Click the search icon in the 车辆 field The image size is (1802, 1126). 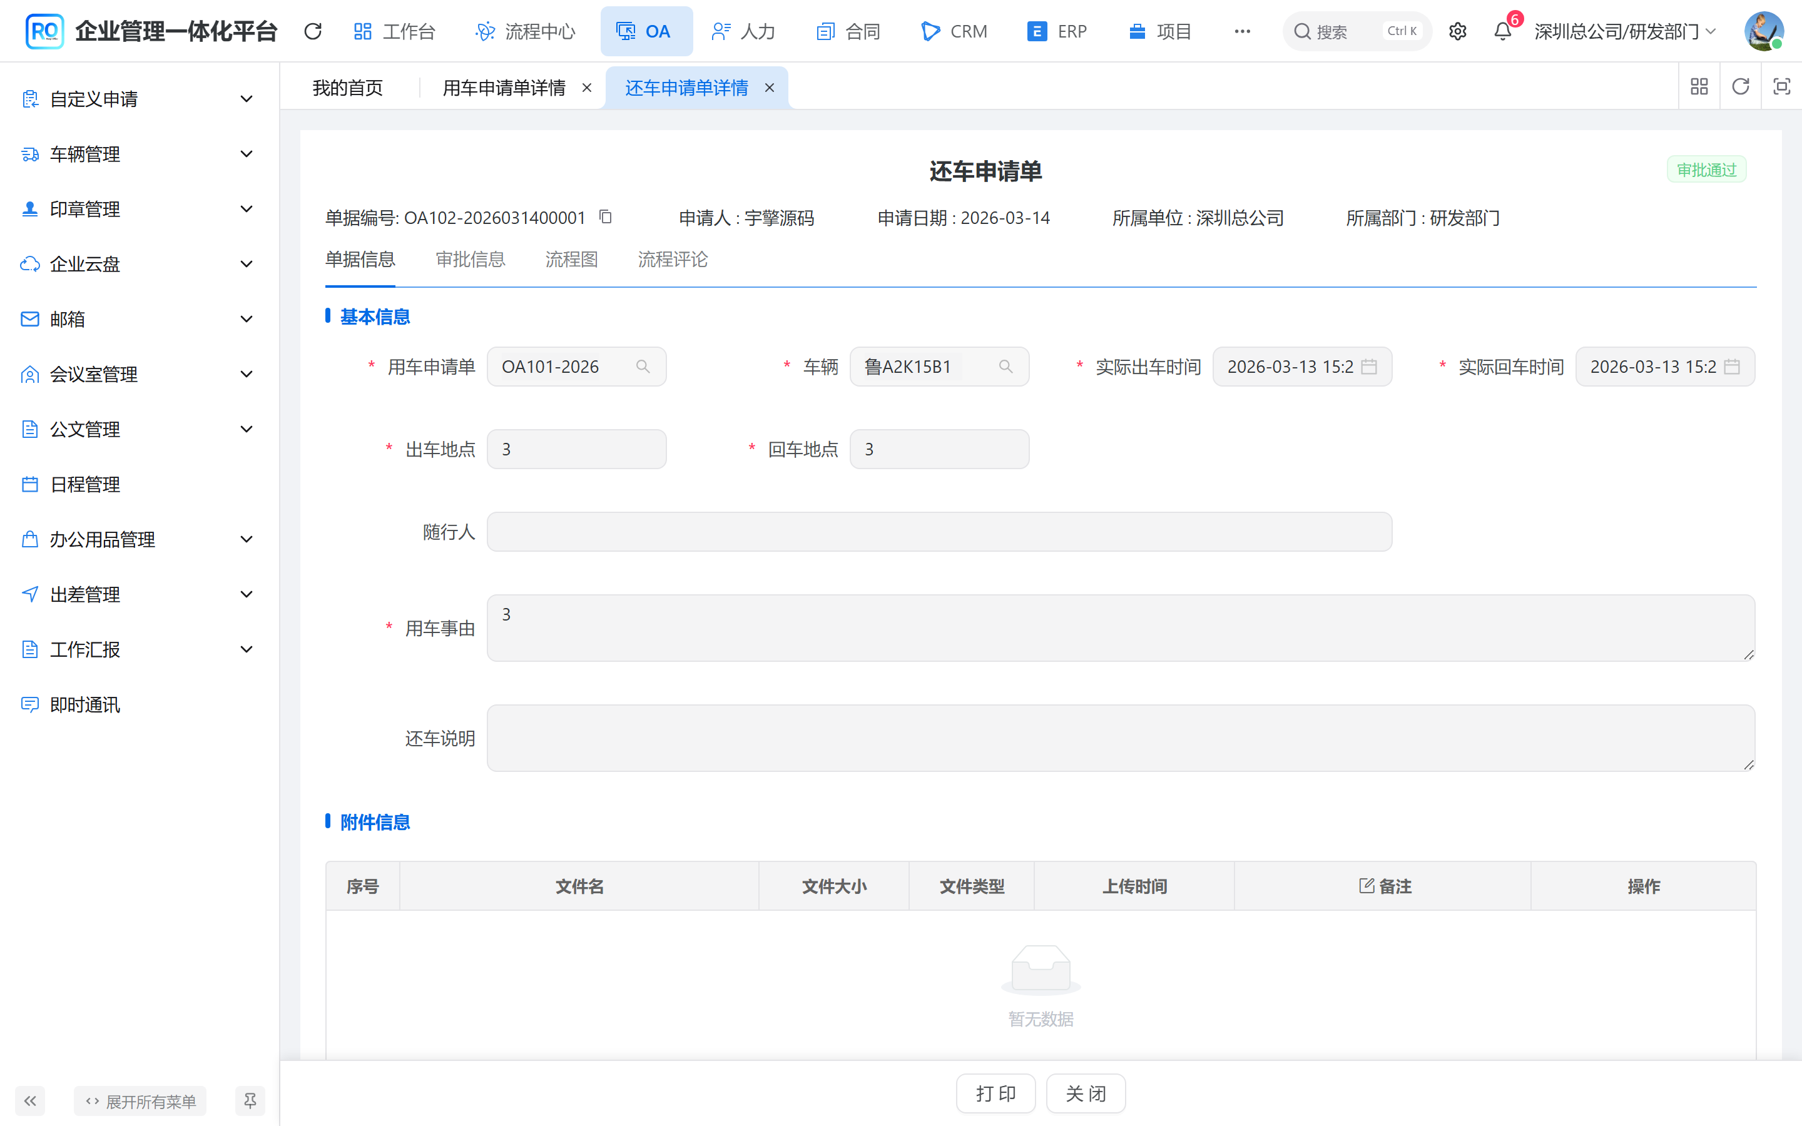tap(1005, 367)
